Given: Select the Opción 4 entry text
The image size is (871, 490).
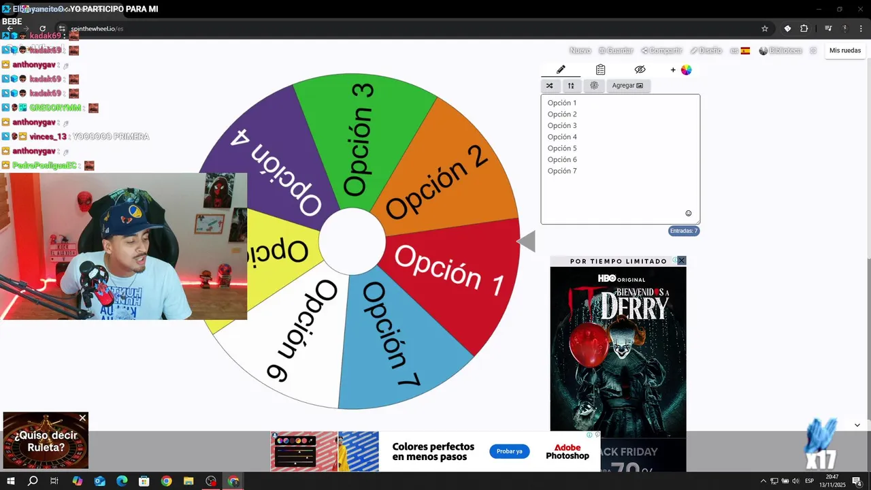Looking at the screenshot, I should pos(562,137).
